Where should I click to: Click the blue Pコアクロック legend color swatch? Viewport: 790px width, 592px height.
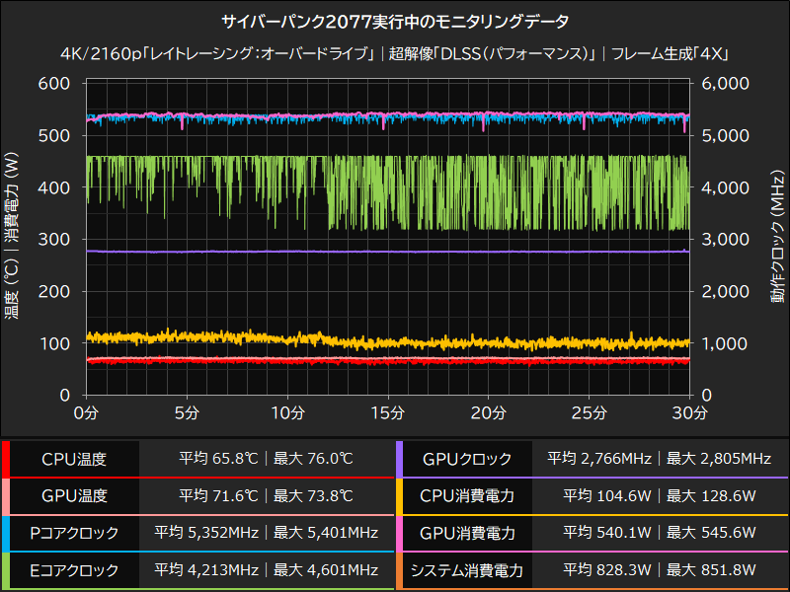[5, 533]
